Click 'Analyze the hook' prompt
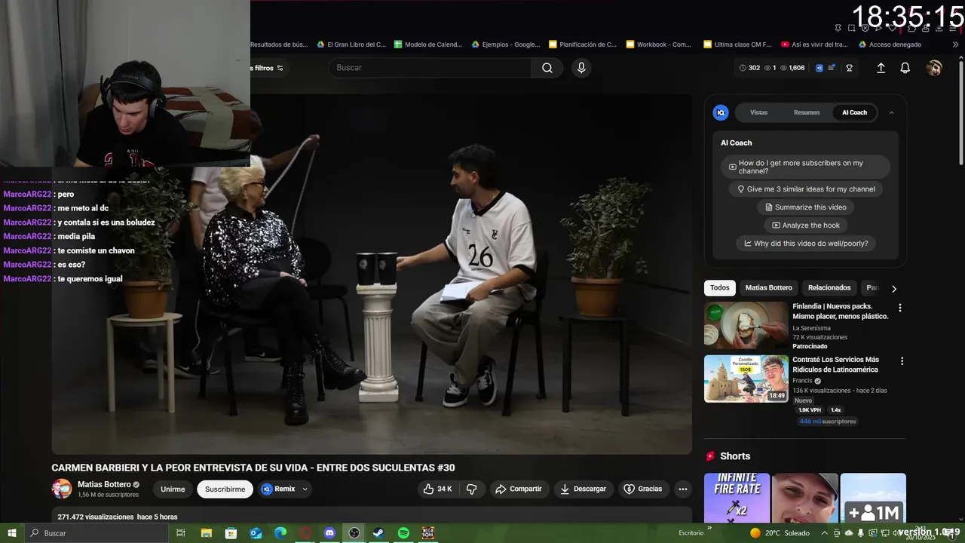The height and width of the screenshot is (543, 965). 806,225
